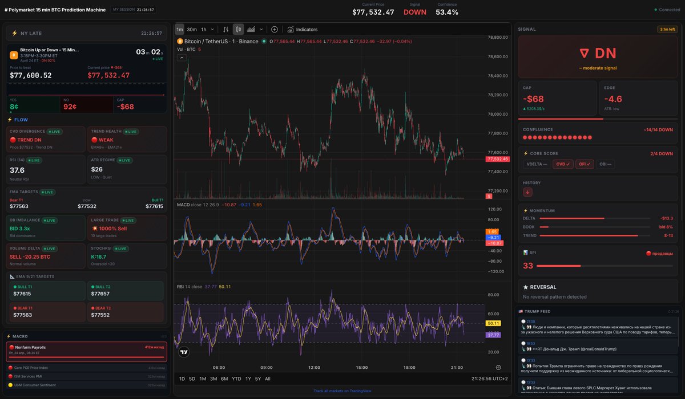The height and width of the screenshot is (399, 685).
Task: Select the candlestick chart style icon
Action: (239, 29)
